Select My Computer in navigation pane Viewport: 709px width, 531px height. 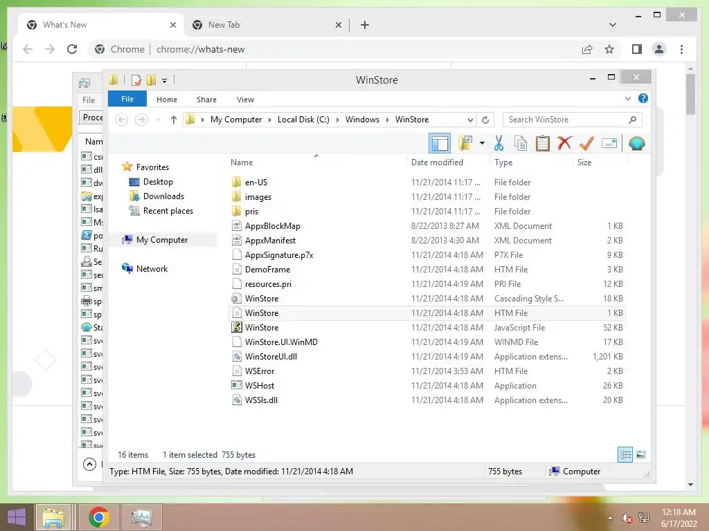(162, 240)
